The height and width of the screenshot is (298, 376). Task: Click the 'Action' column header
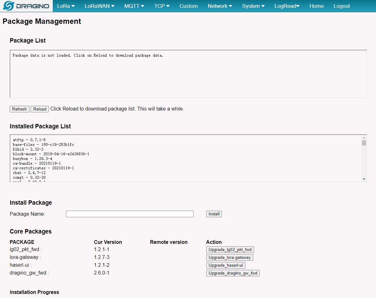[214, 242]
